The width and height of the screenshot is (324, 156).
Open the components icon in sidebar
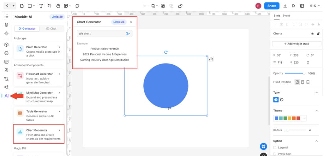[x=7, y=33]
